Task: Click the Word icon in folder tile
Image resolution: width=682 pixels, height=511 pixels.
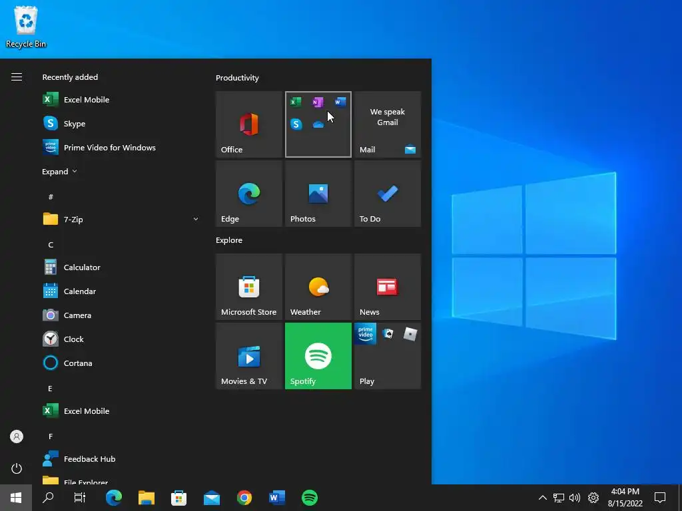Action: pos(340,102)
